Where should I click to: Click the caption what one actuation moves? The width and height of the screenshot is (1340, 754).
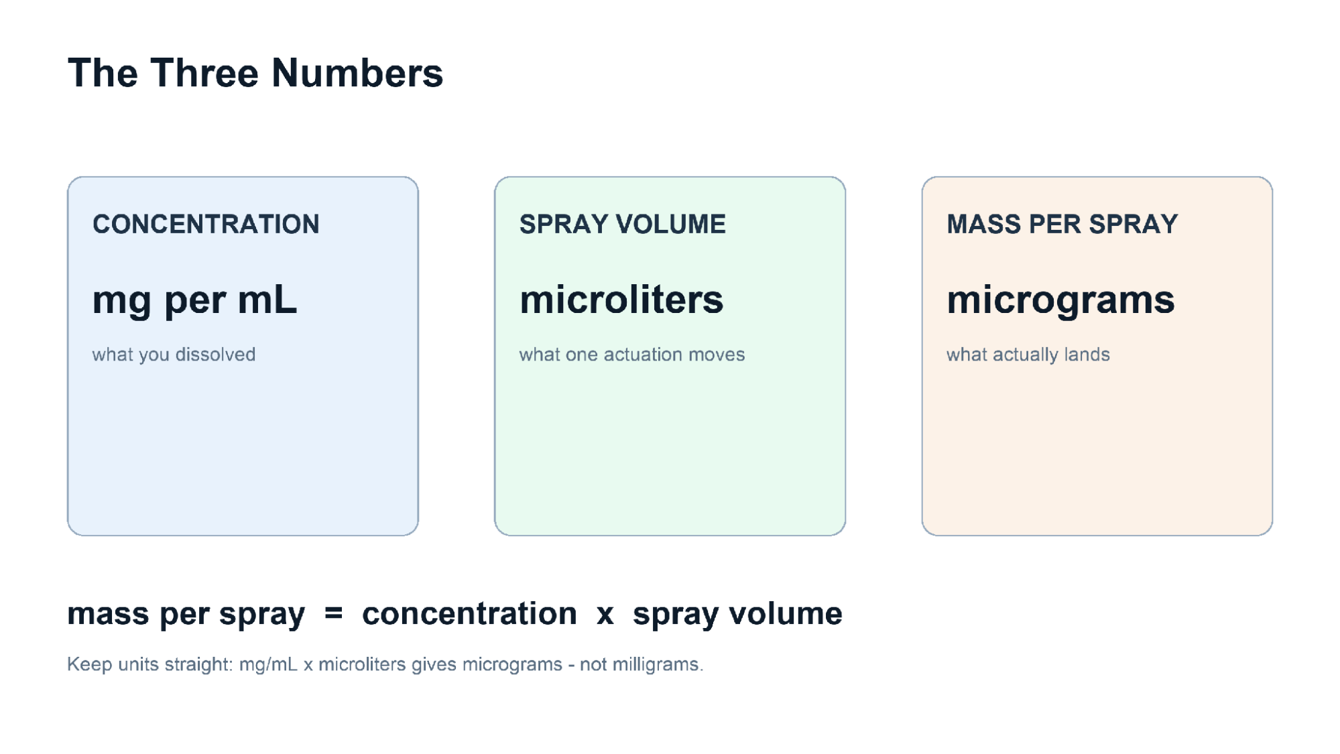point(631,355)
